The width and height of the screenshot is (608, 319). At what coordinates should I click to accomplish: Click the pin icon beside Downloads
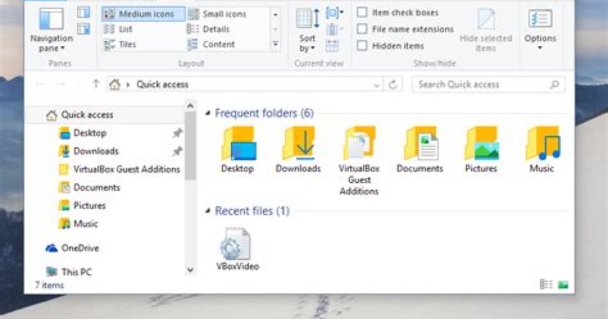(177, 151)
